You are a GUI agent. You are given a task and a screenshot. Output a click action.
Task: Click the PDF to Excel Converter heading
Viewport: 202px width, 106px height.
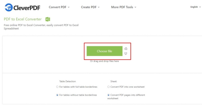click(23, 19)
